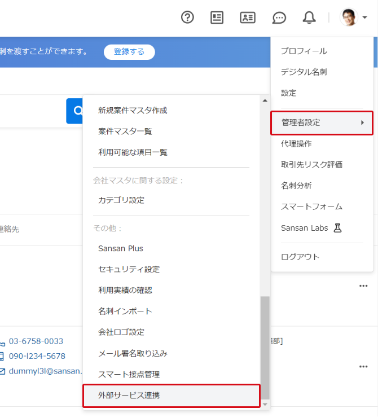
Task: Click the notification bell icon
Action: point(309,17)
